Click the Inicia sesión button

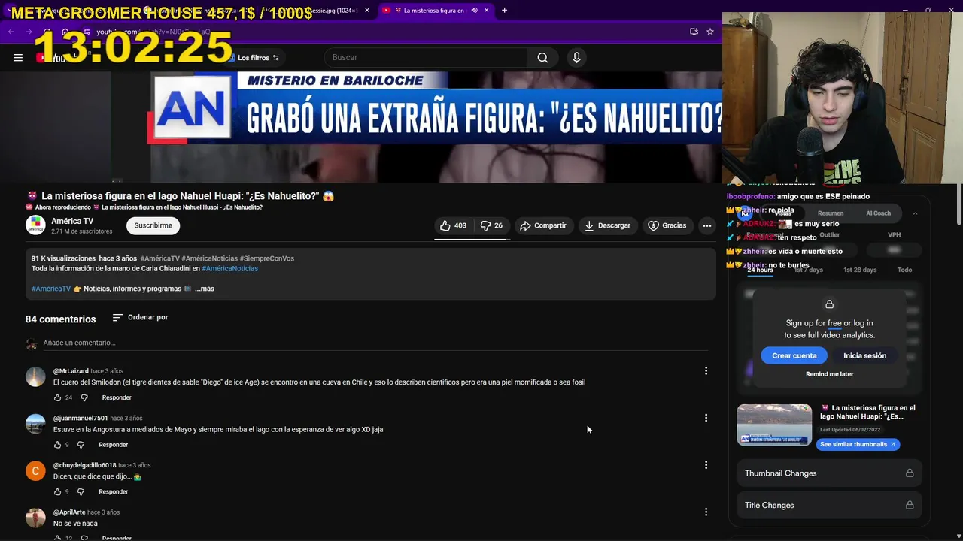tap(864, 355)
